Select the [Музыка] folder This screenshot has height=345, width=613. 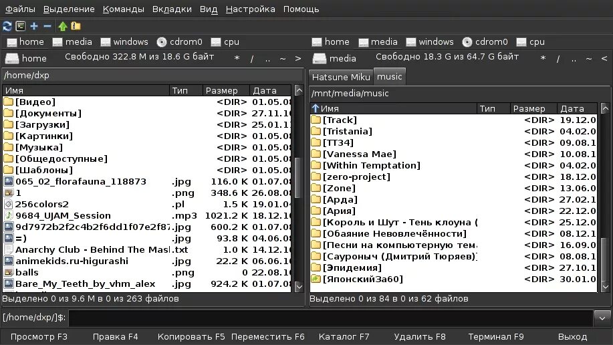pyautogui.click(x=147, y=148)
